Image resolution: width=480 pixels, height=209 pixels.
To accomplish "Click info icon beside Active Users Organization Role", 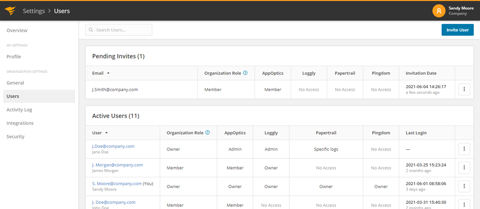I will 208,133.
